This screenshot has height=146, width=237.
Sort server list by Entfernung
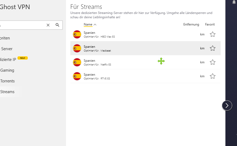click(191, 24)
